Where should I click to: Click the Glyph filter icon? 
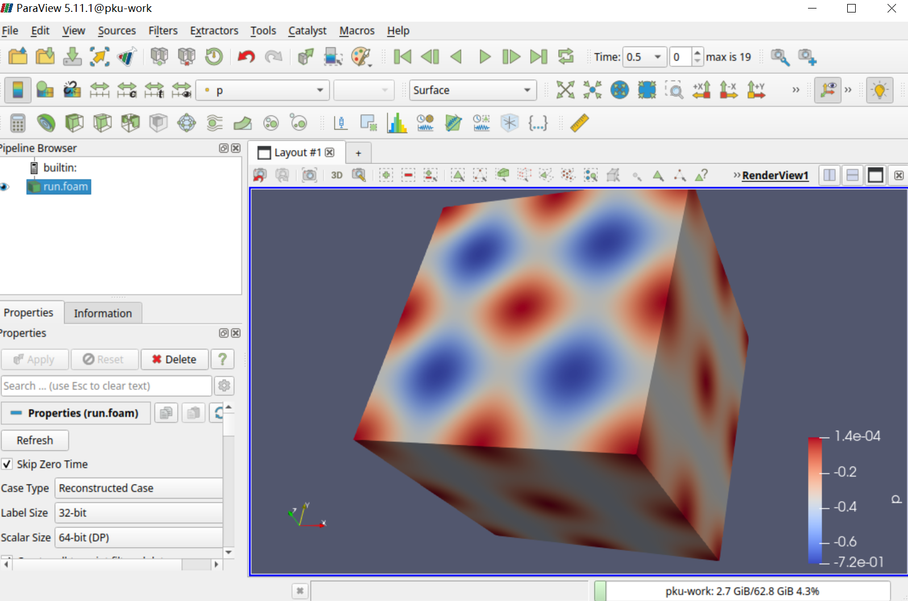point(186,123)
